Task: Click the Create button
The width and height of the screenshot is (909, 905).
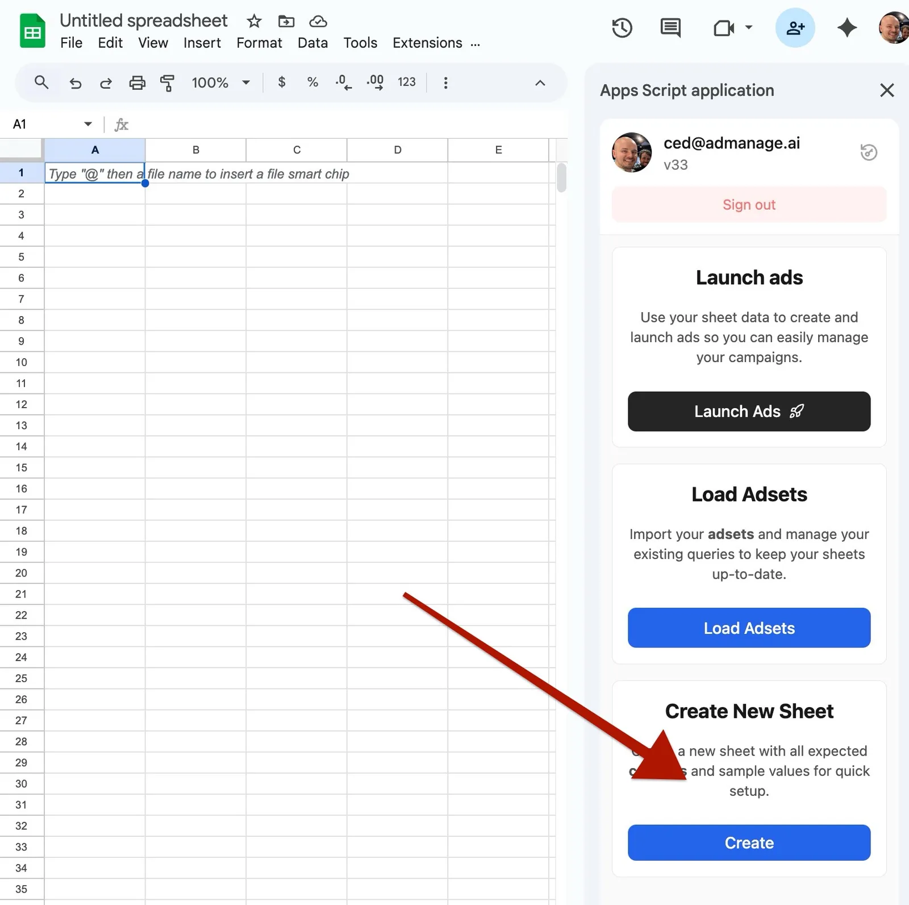Action: (x=749, y=842)
